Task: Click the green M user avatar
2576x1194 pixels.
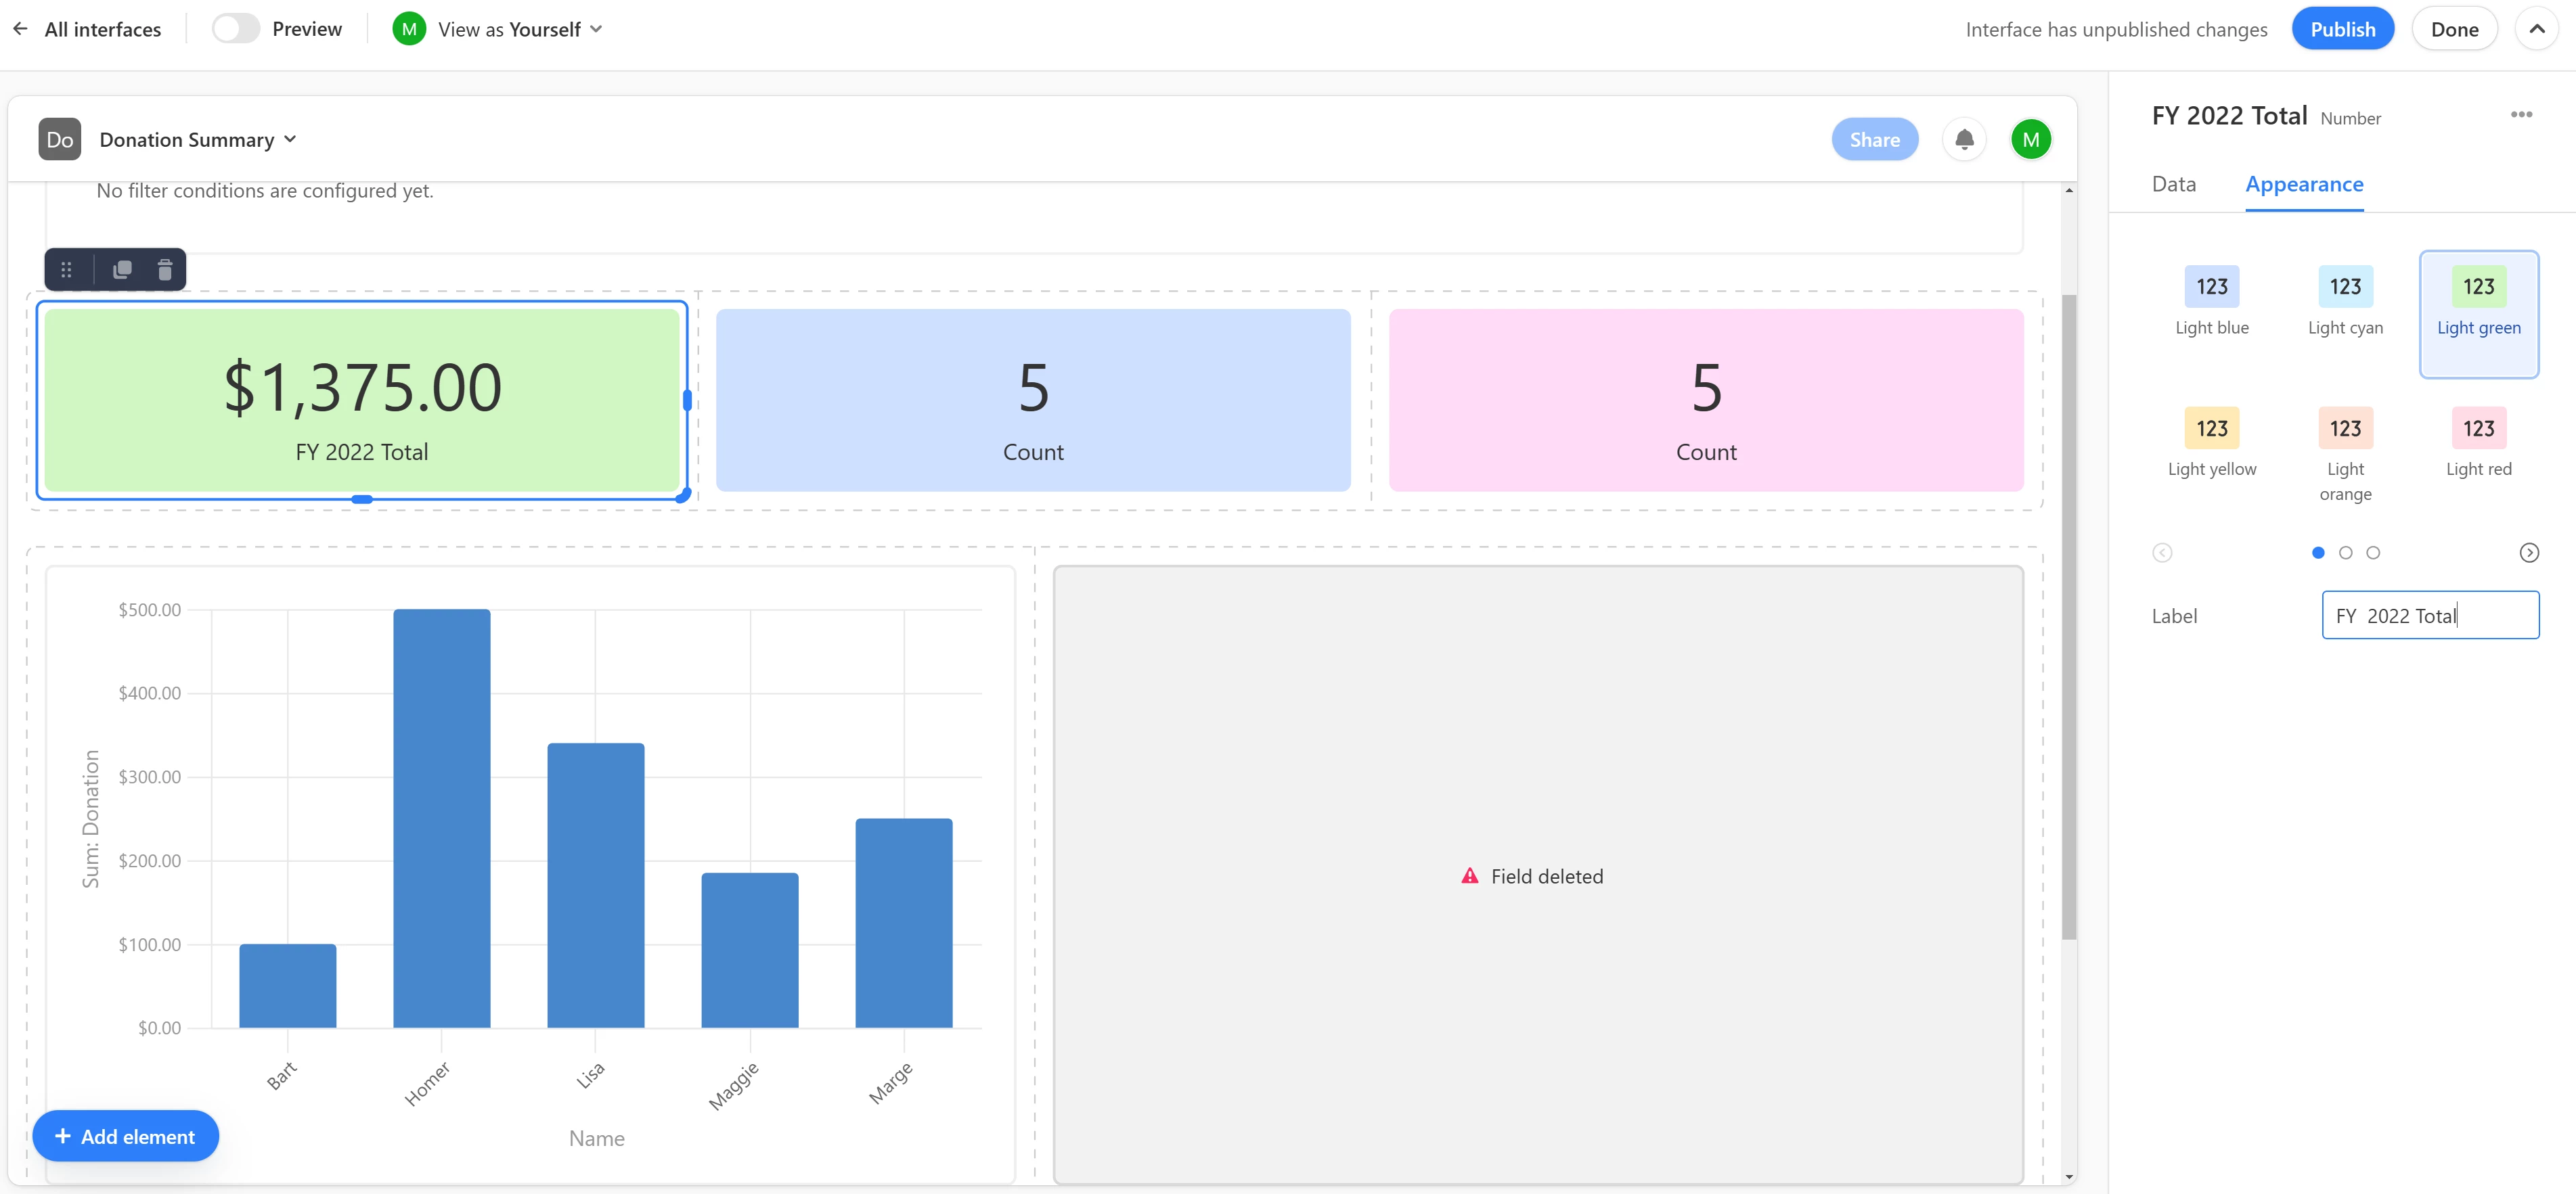Action: (x=2030, y=140)
